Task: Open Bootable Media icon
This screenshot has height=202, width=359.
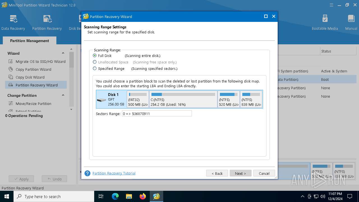Action: (x=325, y=19)
